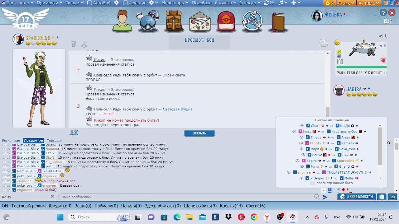Watch the Felicity vs Ramzes battle
This screenshot has width=399, height=224.
coord(301,143)
